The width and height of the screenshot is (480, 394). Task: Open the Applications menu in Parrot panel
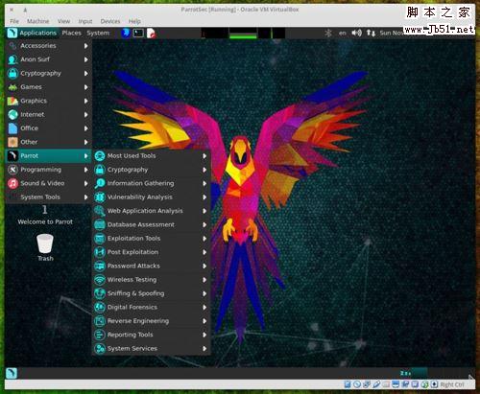click(x=32, y=33)
